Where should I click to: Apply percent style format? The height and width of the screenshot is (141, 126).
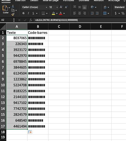coord(123,13)
